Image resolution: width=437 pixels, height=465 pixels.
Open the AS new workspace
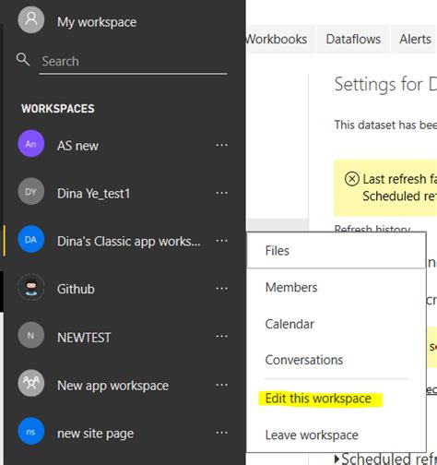pos(77,146)
